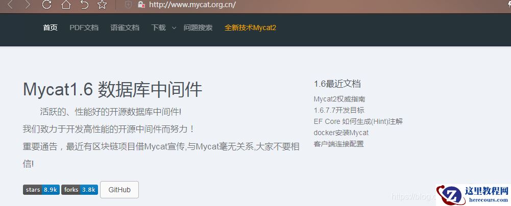The image size is (511, 206).
Task: Open the EF Core 如何生成(Hint)注解 link
Action: tap(358, 121)
